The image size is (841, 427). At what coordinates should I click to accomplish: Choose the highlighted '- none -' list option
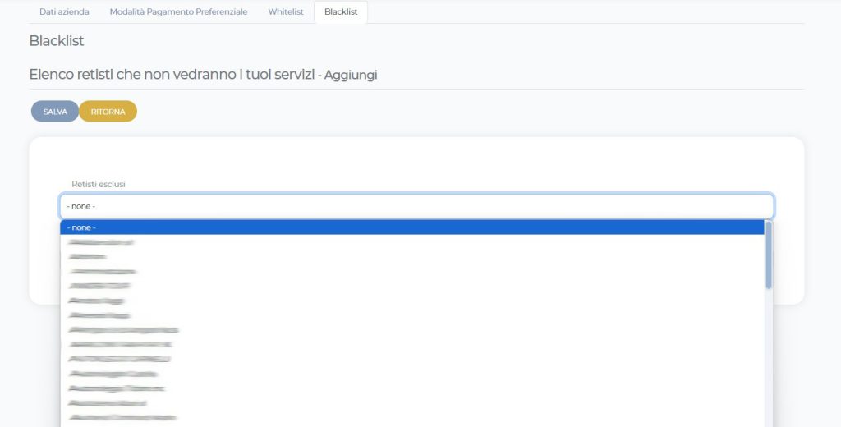tap(412, 227)
